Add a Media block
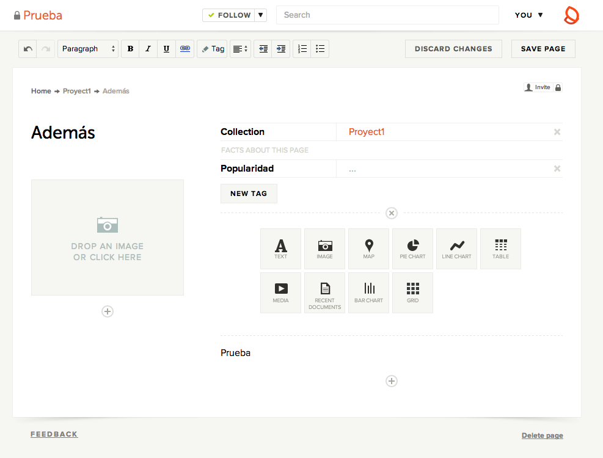 click(x=280, y=293)
